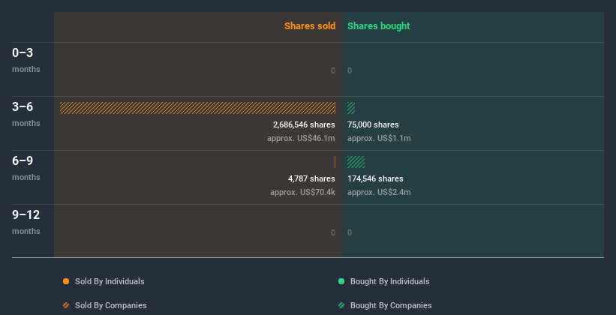
Task: Click the 3–6 months row label
Action: [26, 114]
